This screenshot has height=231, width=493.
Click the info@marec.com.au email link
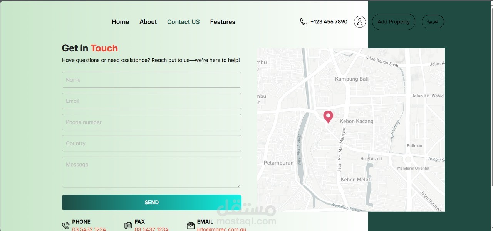click(x=221, y=229)
